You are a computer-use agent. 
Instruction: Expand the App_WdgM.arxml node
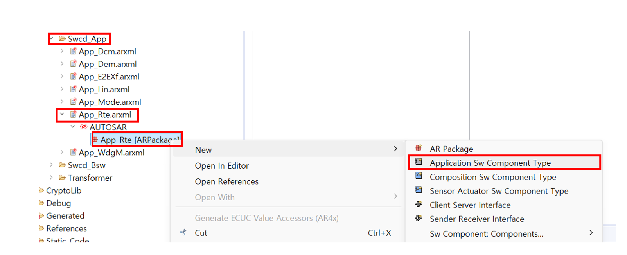coord(62,152)
